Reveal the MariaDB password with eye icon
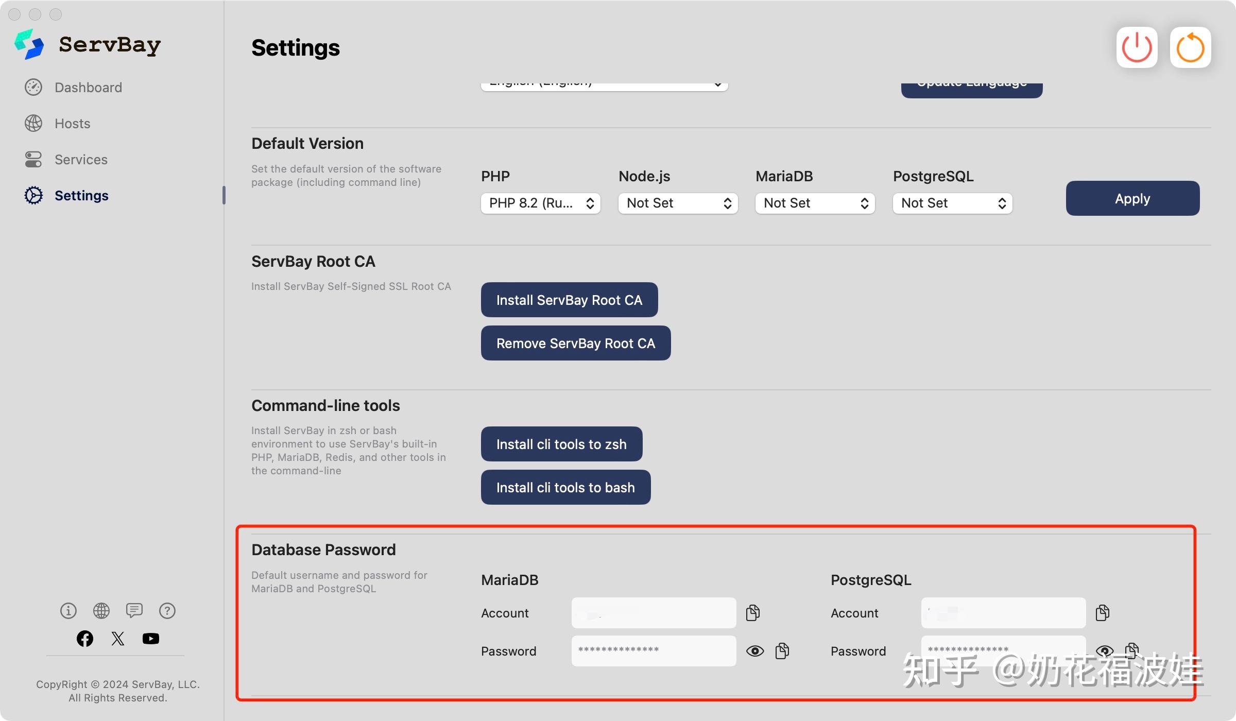This screenshot has width=1236, height=721. pyautogui.click(x=754, y=651)
